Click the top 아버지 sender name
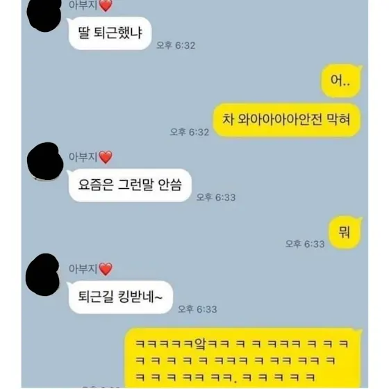This screenshot has height=389, width=389. pos(83,6)
